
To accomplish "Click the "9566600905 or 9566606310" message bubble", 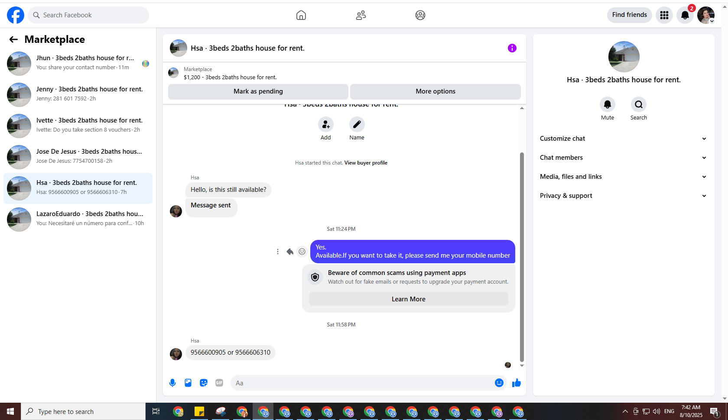I will click(x=231, y=352).
